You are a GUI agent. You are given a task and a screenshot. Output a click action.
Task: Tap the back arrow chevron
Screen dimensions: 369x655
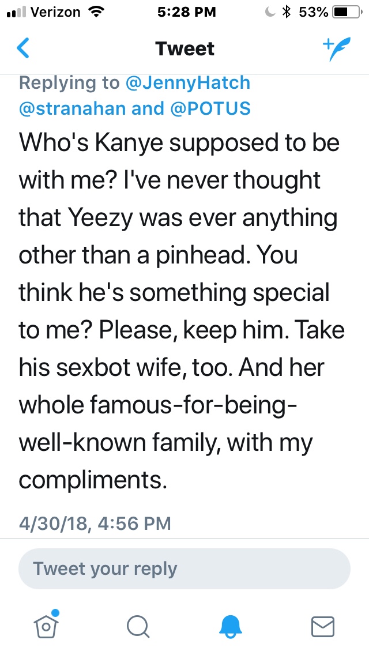pos(23,48)
